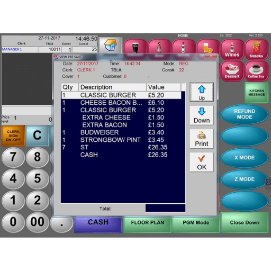Select the EXTRA BACON row
This screenshot has width=271, height=271.
coord(121,125)
